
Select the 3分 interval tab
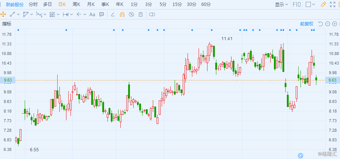click(x=148, y=4)
